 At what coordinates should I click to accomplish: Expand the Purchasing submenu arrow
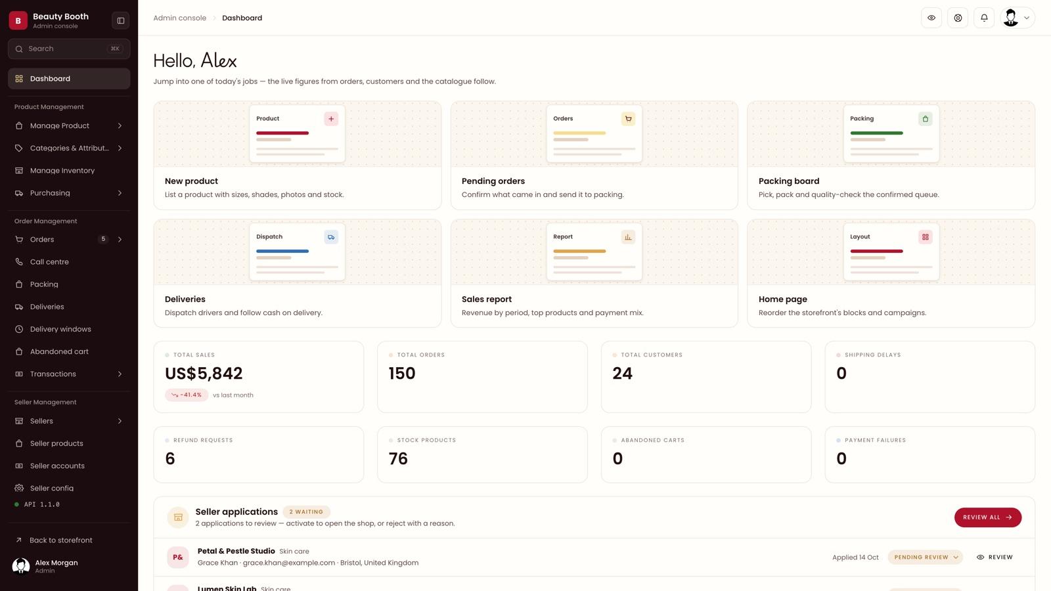(120, 193)
